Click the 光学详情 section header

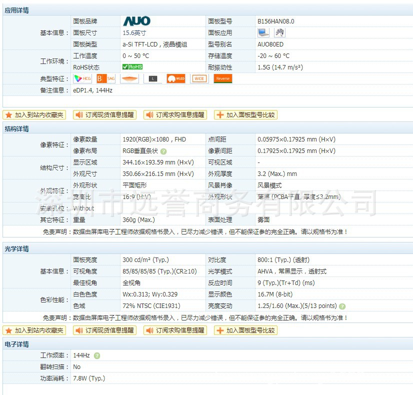coord(17,248)
